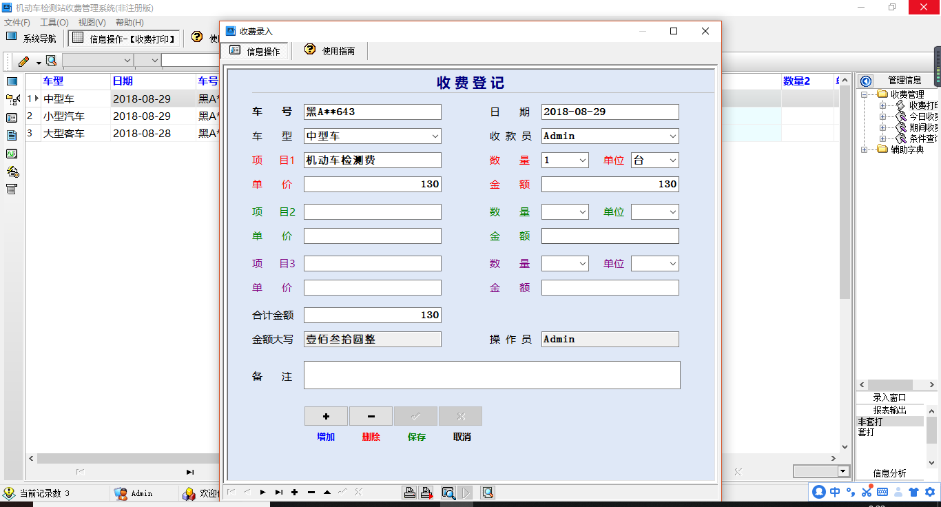Jump to last record in dialog navigator
Viewport: 941px width, 507px height.
(278, 492)
